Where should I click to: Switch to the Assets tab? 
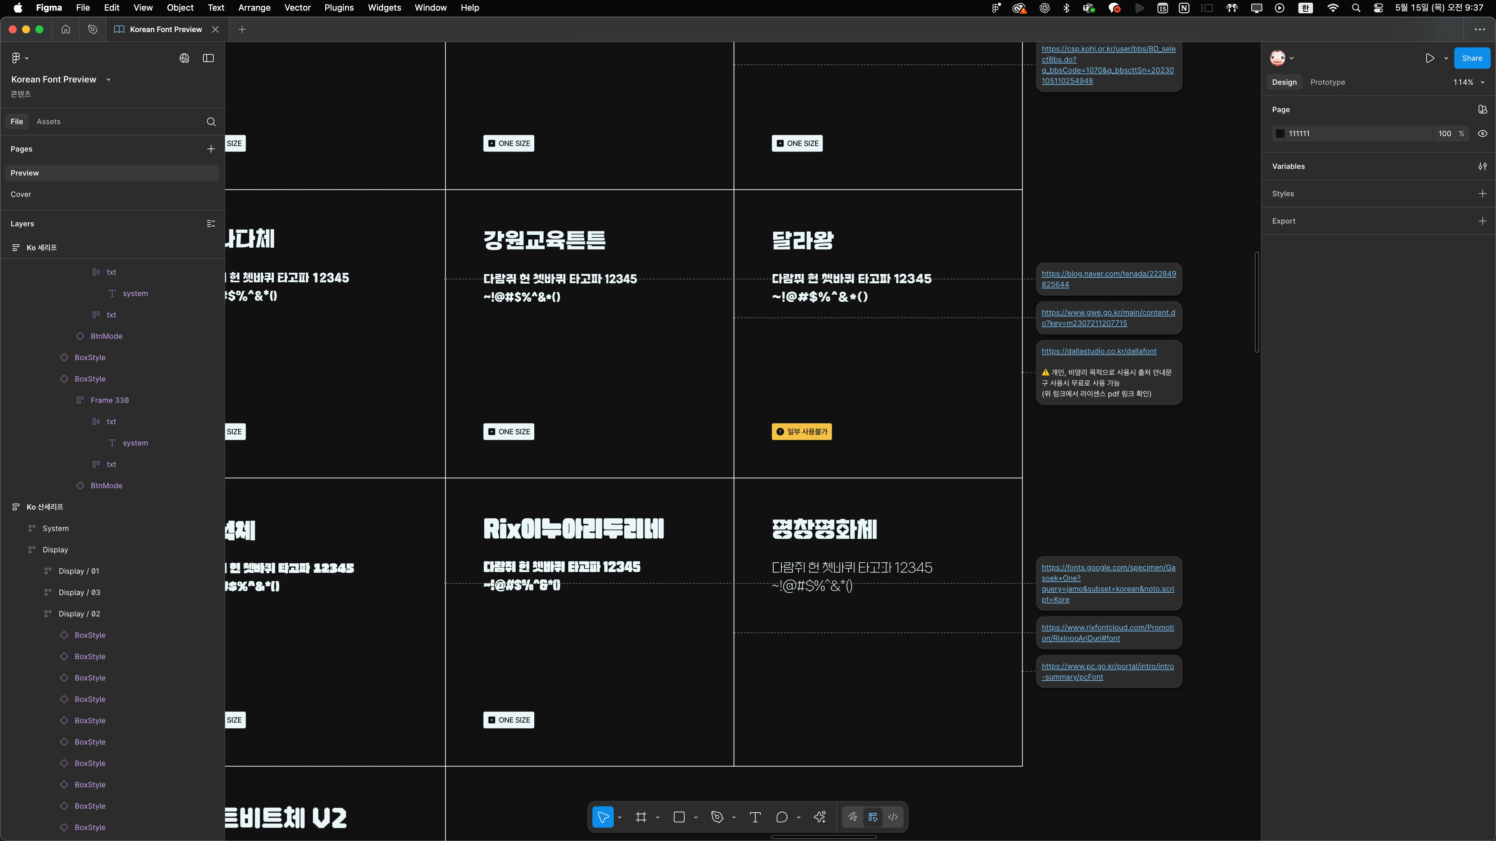click(x=48, y=122)
